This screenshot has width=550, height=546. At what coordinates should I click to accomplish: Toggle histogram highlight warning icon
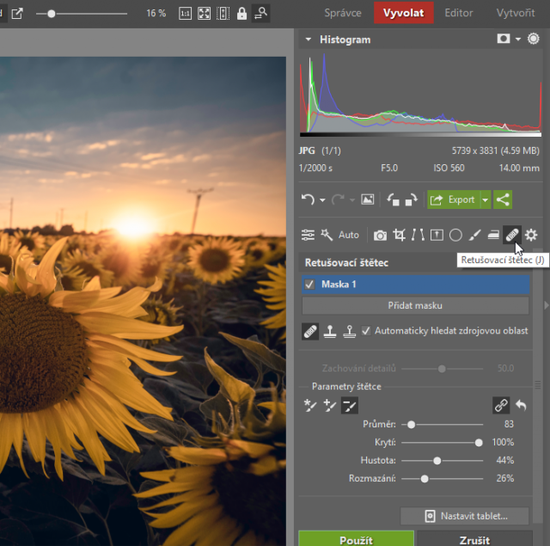(533, 39)
